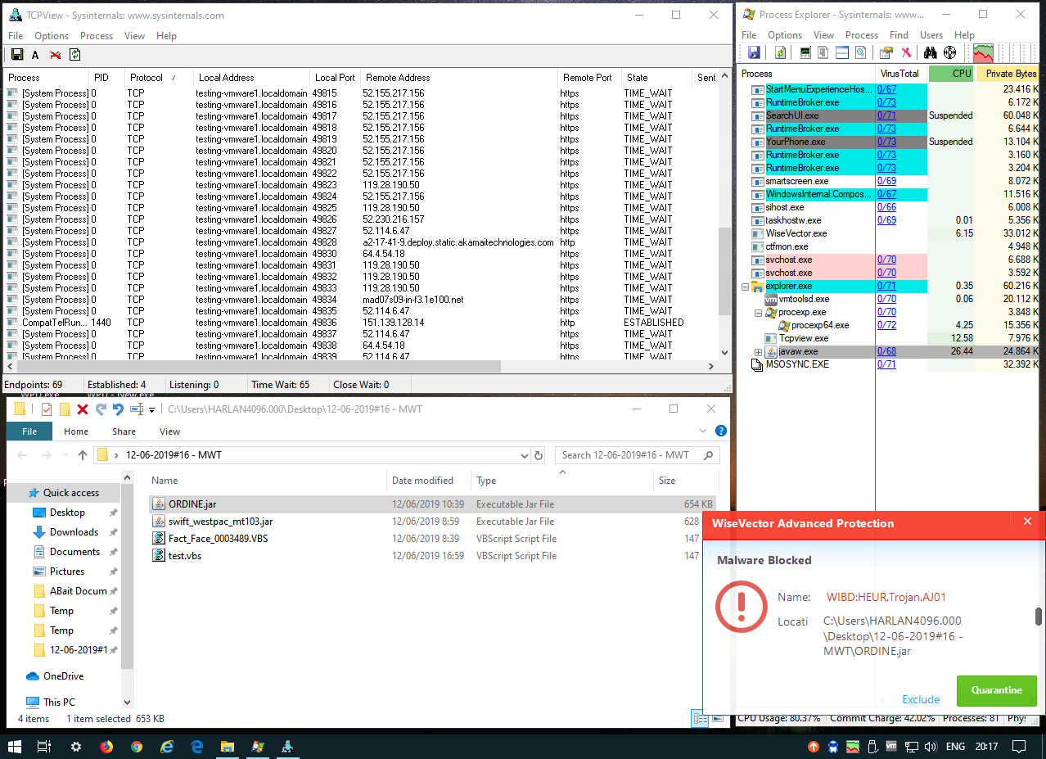
Task: Click the red Delete icon in Quick Access Toolbar
Action: point(83,409)
